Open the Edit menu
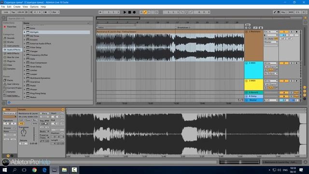 (9, 7)
